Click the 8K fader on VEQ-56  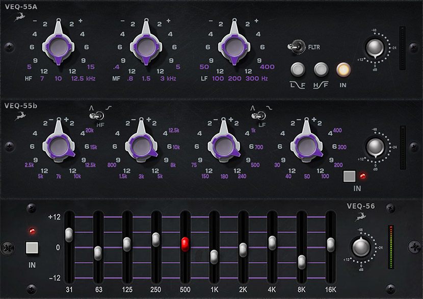(302, 262)
